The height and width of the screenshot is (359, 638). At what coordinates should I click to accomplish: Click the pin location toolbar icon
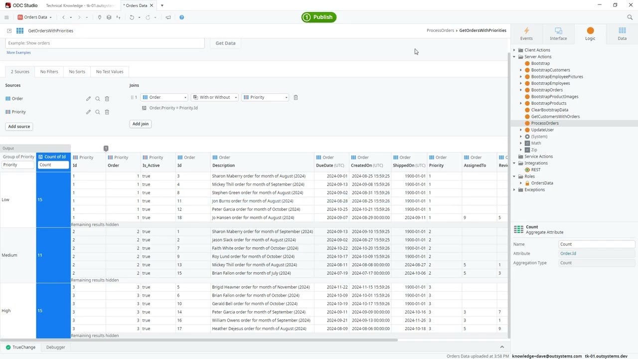[x=100, y=17]
